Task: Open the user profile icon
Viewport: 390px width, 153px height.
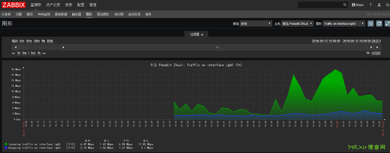Action: (379, 5)
